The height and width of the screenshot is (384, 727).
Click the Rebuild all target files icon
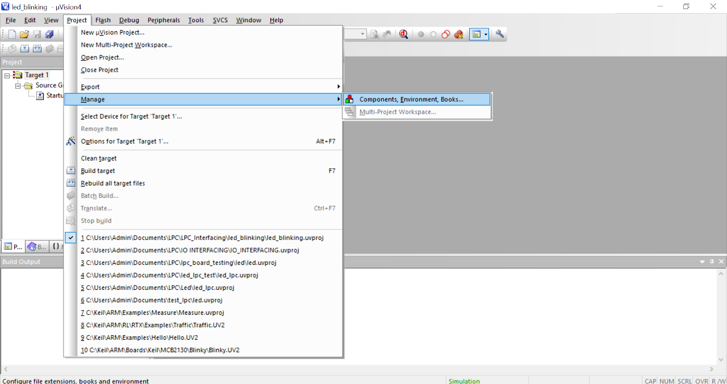(x=71, y=183)
